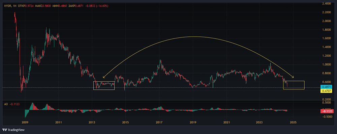Click 1.8000 on the price scale

tap(327, 30)
